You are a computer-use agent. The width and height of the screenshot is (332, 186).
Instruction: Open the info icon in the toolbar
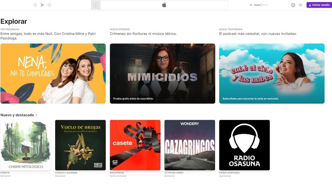coord(293,5)
